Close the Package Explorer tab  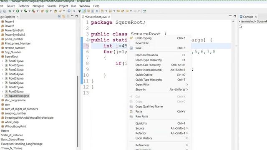[18, 17]
